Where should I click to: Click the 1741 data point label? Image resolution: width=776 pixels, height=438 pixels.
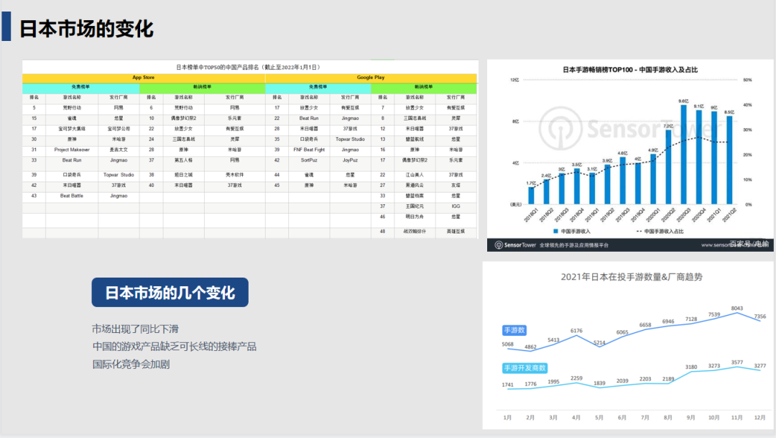click(508, 385)
